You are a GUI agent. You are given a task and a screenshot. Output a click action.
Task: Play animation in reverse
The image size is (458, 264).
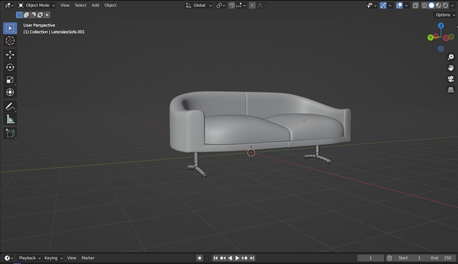[x=230, y=258]
